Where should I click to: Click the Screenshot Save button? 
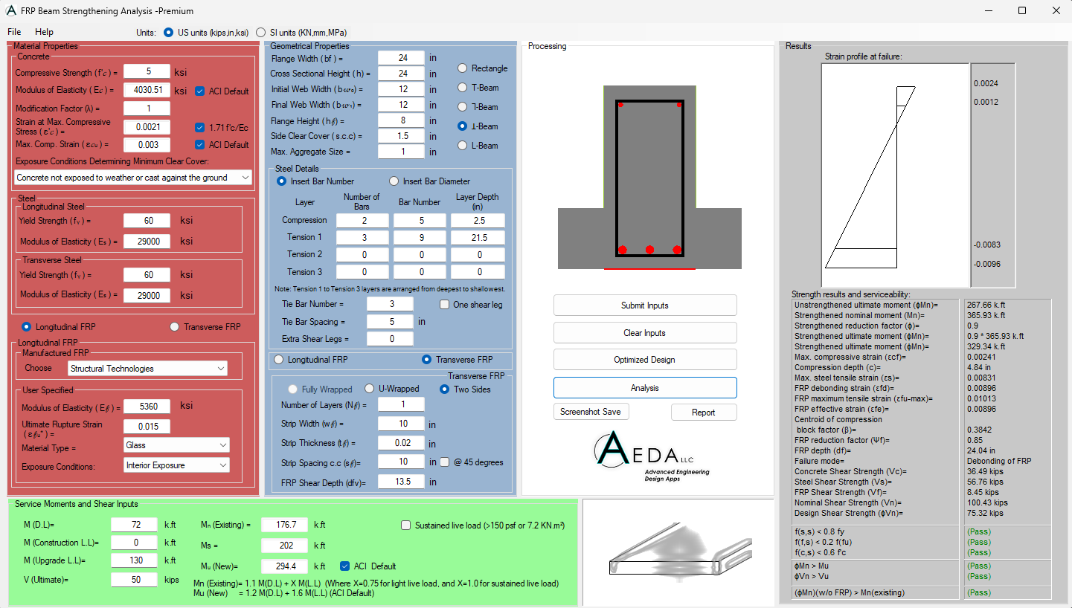click(591, 412)
